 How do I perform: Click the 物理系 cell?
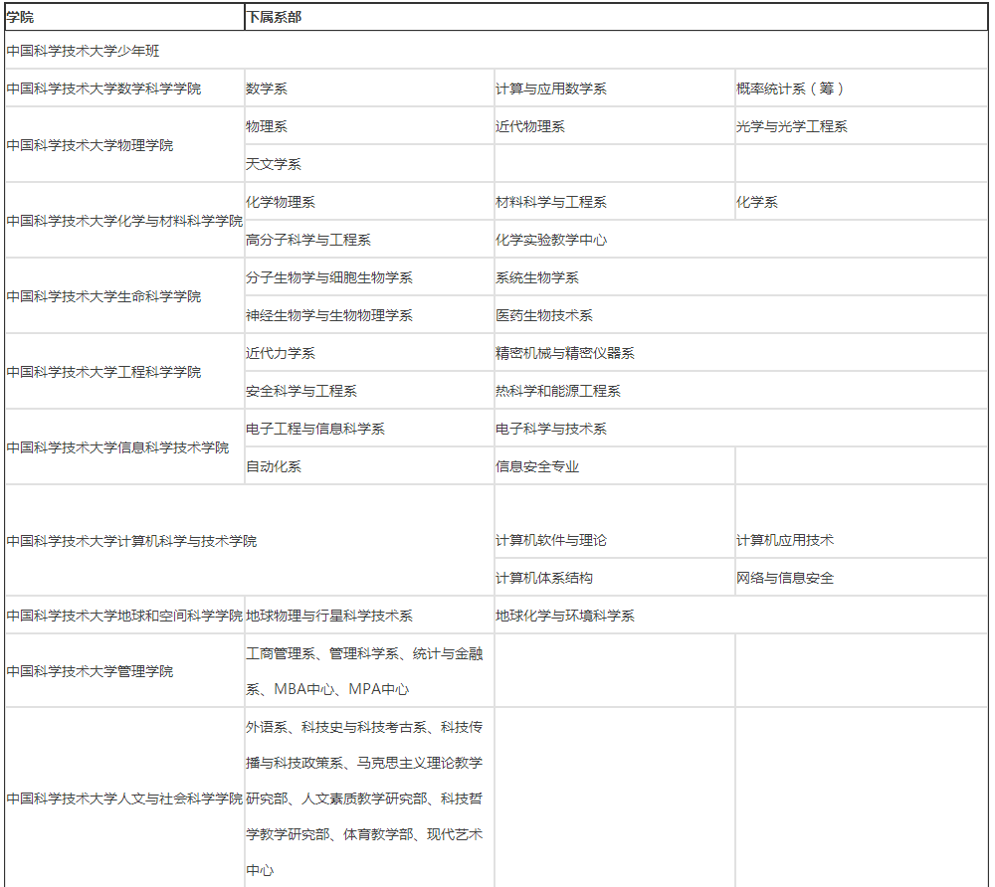point(369,126)
